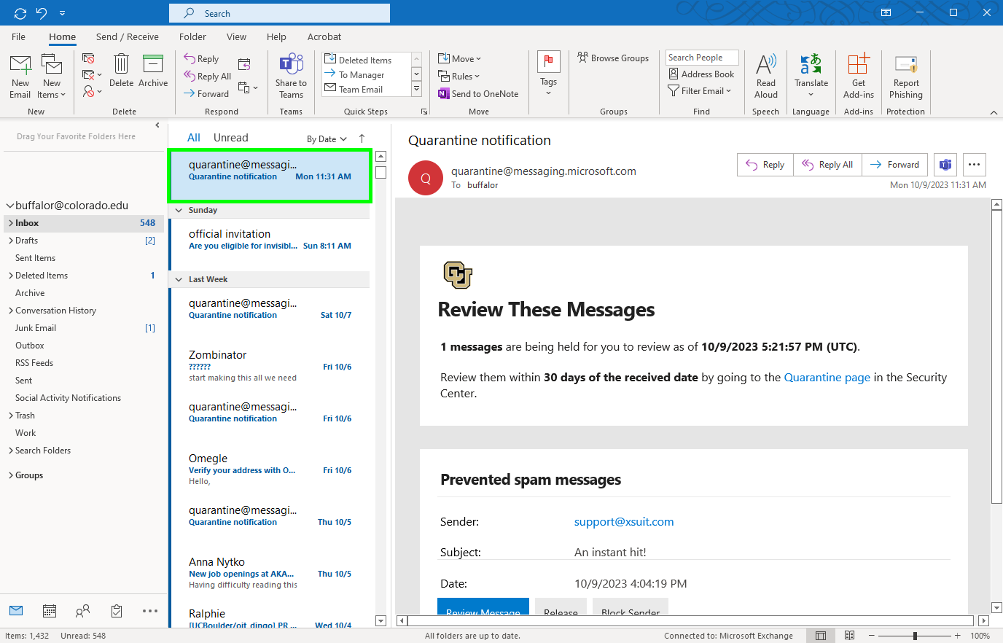This screenshot has width=1003, height=643.
Task: Open the Tags flag button
Action: pyautogui.click(x=548, y=74)
